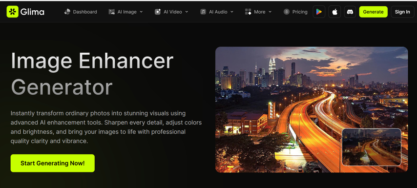Open the AI Image menu label
The width and height of the screenshot is (417, 188).
(127, 12)
